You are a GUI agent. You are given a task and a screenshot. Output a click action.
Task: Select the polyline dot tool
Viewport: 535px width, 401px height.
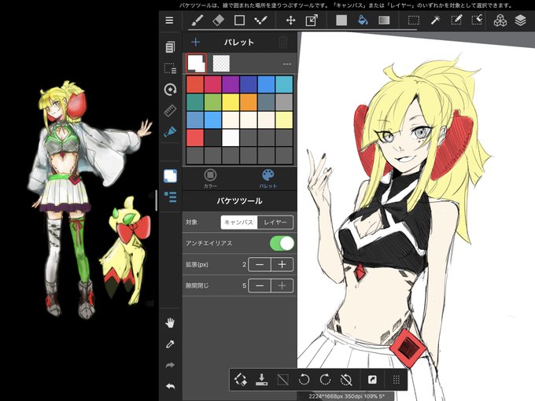point(260,20)
